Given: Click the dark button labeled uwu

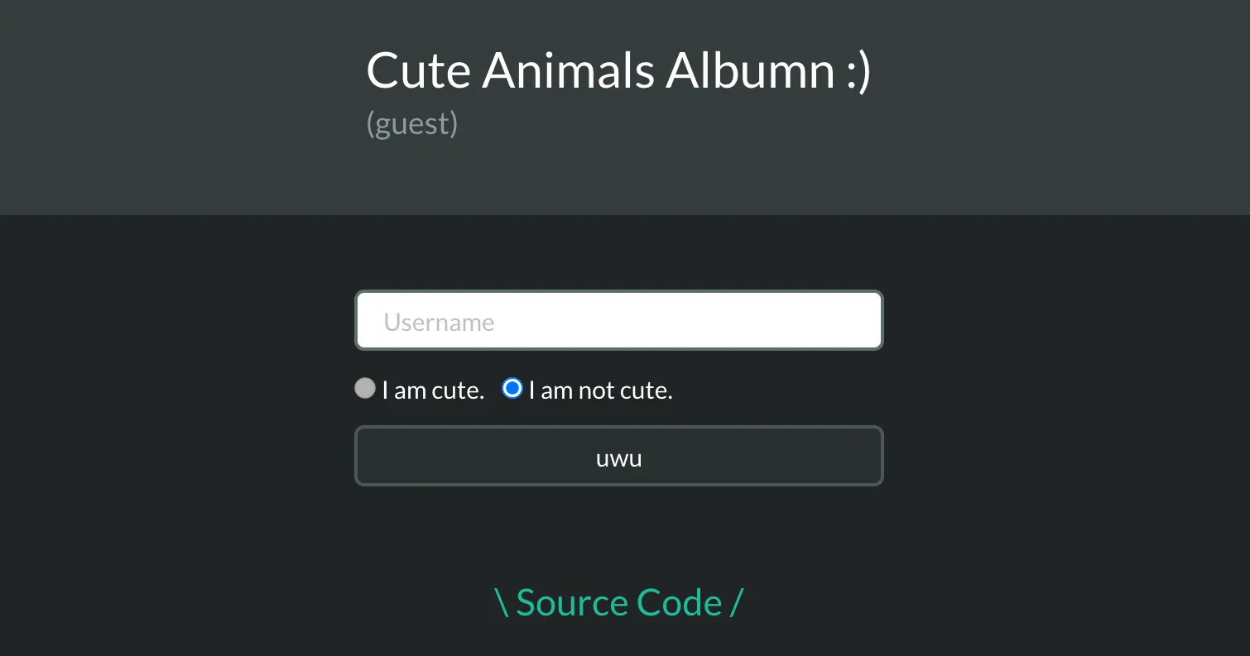Looking at the screenshot, I should click(x=619, y=456).
